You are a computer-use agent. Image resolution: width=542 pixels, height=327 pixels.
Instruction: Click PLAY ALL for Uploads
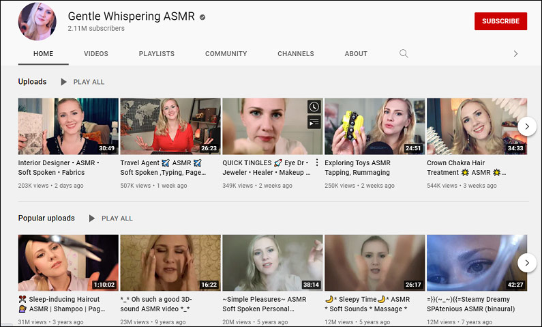(89, 82)
